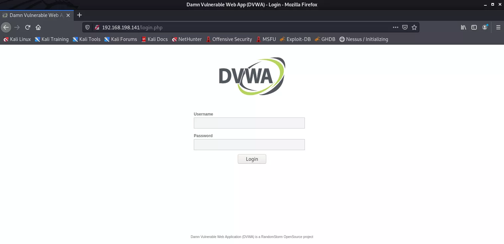Toggle the sidebar view

[474, 28]
